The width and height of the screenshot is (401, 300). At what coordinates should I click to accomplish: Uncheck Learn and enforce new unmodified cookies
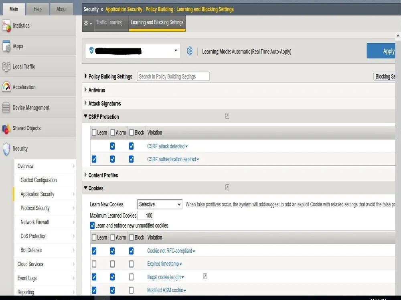92,225
